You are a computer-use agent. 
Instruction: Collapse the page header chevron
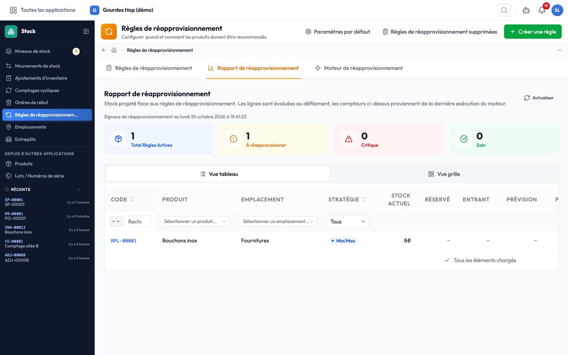[559, 50]
